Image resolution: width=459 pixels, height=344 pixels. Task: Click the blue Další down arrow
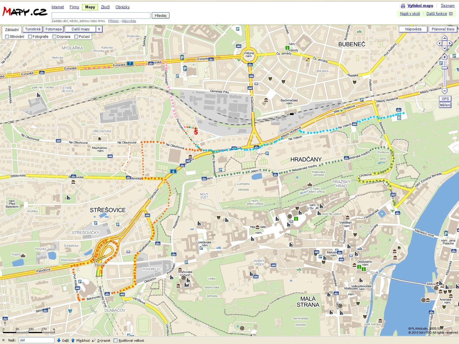point(59,340)
